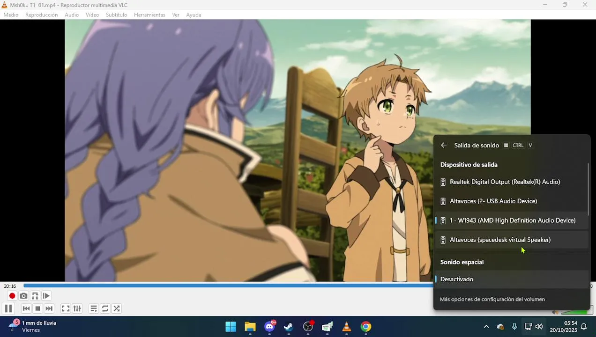This screenshot has width=596, height=337.
Task: Select Altavoces 2- USB Audio Device
Action: tap(511, 201)
